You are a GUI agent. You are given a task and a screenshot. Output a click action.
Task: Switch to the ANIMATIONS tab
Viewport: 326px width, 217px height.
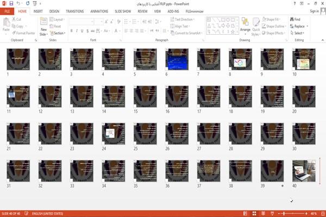coord(99,11)
